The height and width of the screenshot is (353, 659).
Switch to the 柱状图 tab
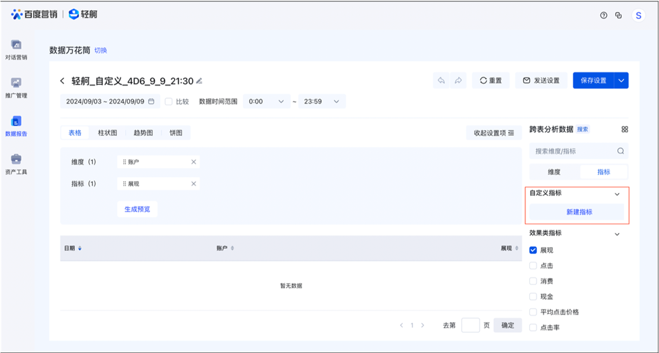pos(107,133)
